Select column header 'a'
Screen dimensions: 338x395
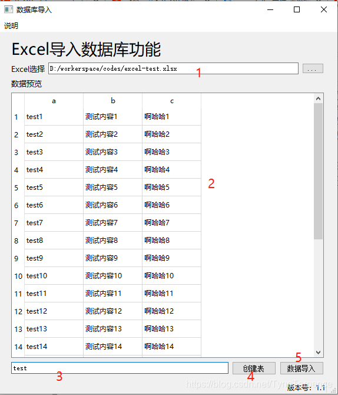(x=54, y=101)
